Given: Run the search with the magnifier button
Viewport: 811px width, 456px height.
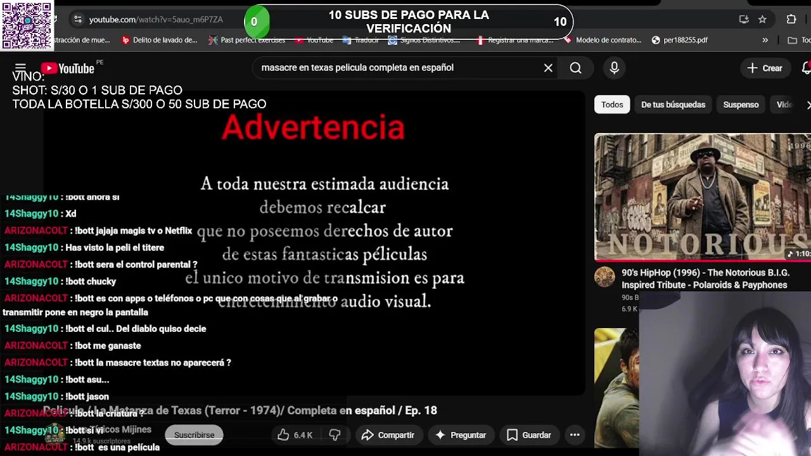Looking at the screenshot, I should pos(575,68).
